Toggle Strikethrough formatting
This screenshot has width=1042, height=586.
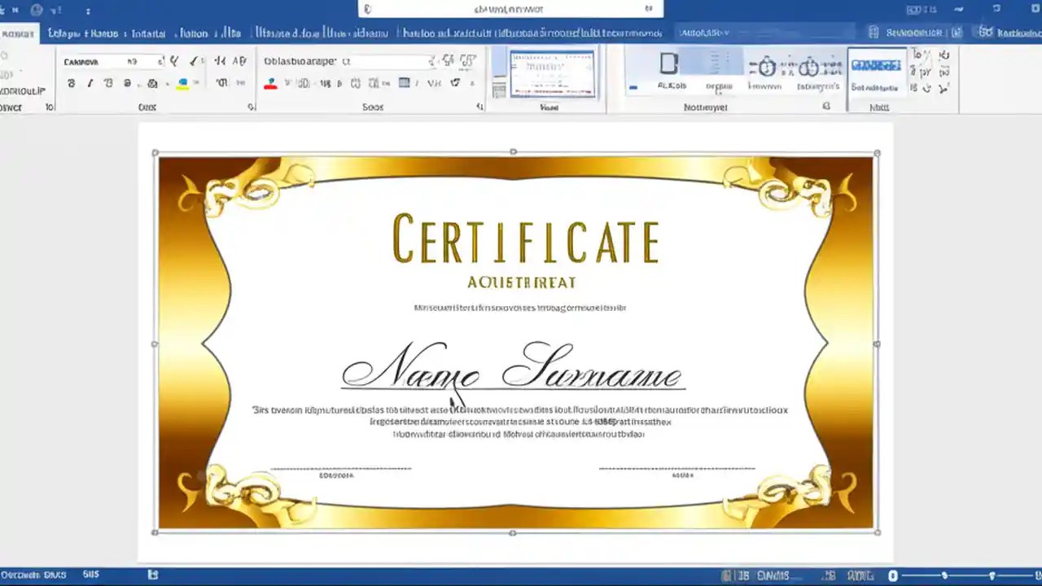[x=127, y=83]
